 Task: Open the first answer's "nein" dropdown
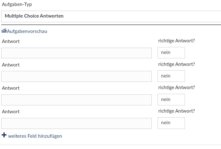coord(171,53)
